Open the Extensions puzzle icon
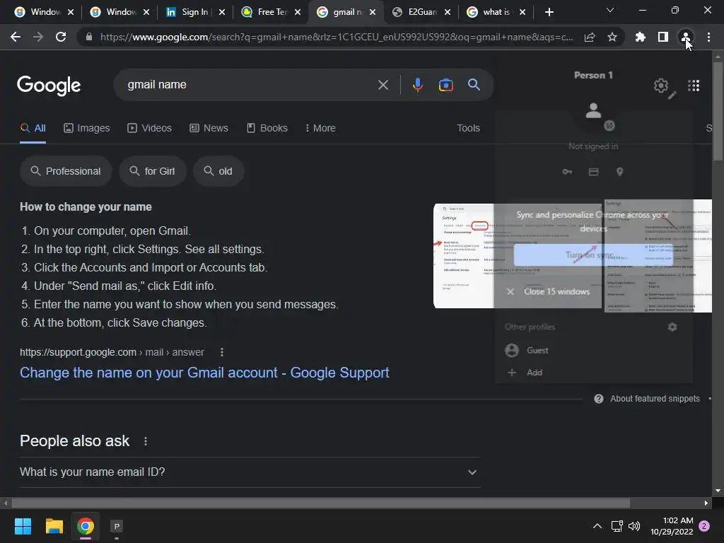 [x=640, y=37]
